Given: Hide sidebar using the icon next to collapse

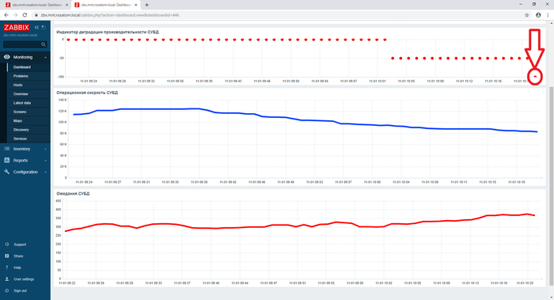Looking at the screenshot, I should [44, 27].
